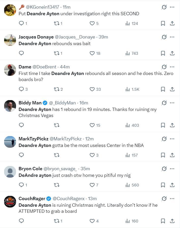Open the @Jacques__Donaye handle link
This screenshot has height=228, width=180.
[75, 37]
